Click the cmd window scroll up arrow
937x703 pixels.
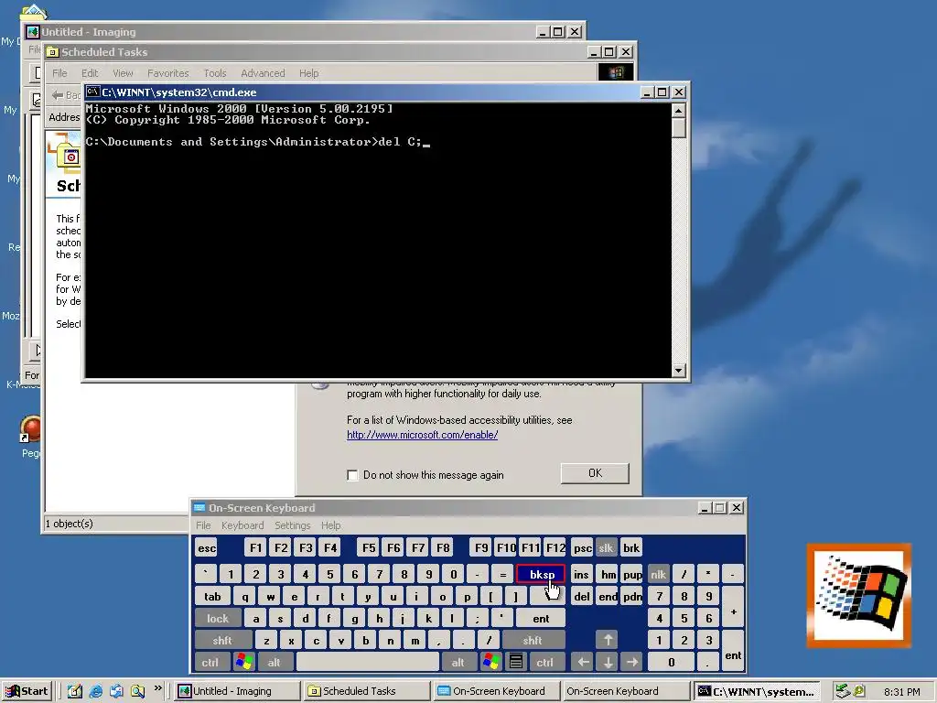tap(678, 111)
